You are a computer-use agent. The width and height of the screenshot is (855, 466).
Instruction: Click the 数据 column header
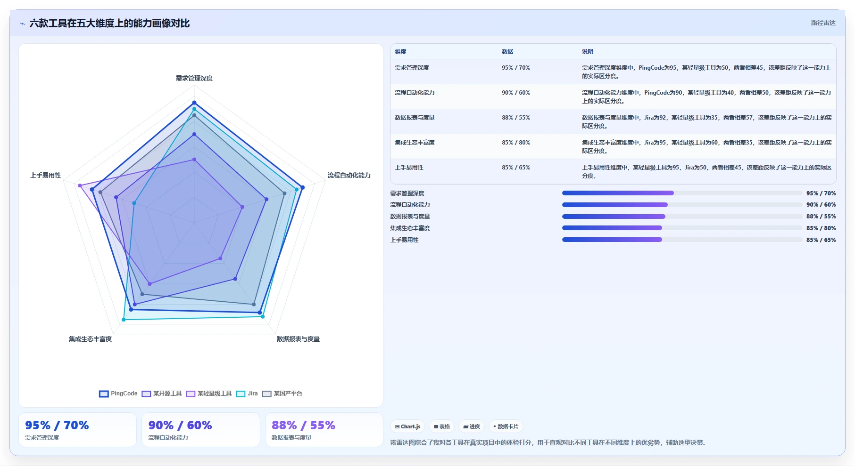tap(507, 52)
